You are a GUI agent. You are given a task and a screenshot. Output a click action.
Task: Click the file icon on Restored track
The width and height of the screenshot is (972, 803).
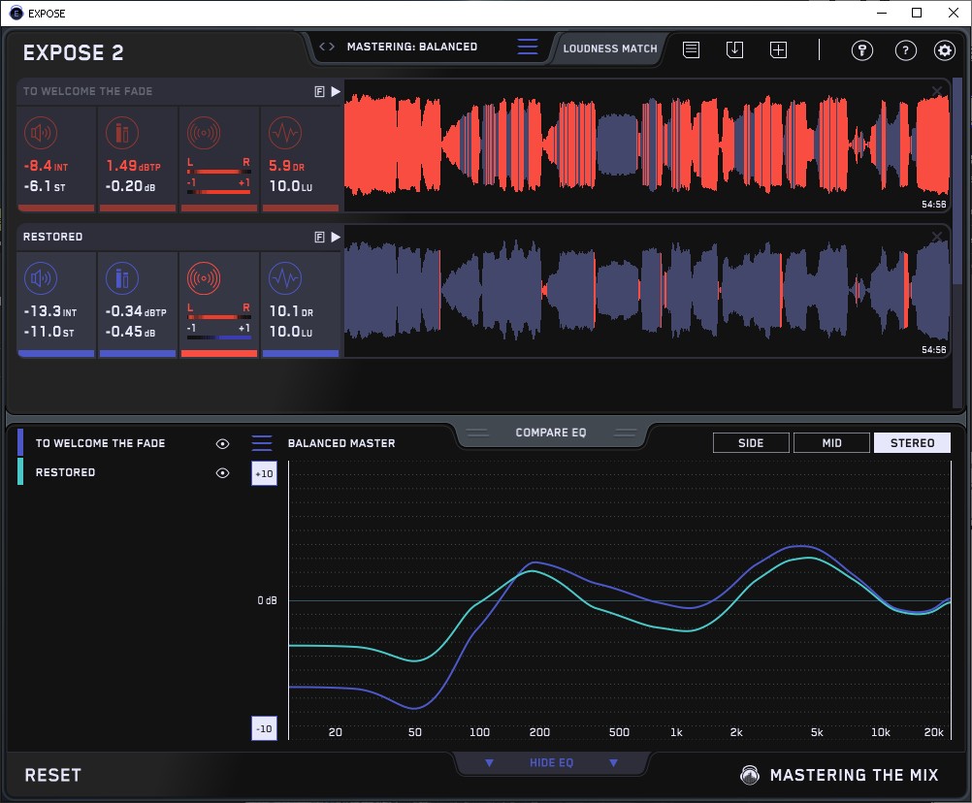(x=319, y=238)
